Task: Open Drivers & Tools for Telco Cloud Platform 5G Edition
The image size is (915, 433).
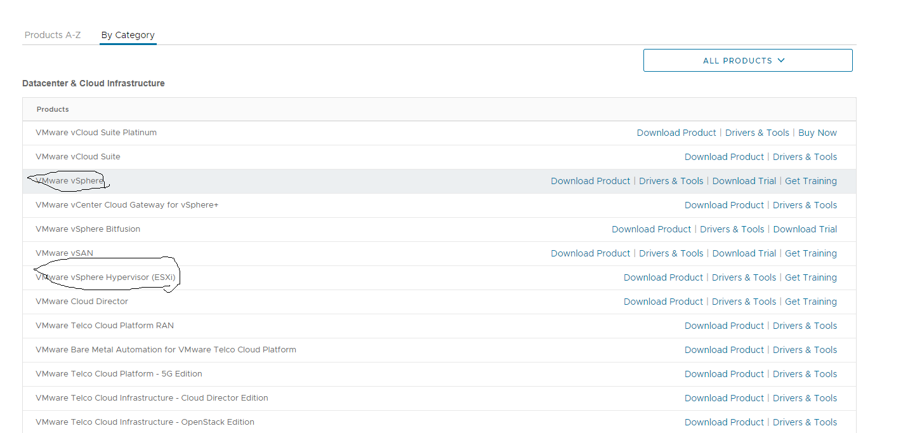Action: click(x=805, y=374)
